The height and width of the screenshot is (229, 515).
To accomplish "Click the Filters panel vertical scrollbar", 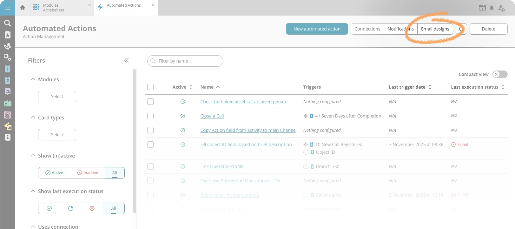I will tap(135, 141).
